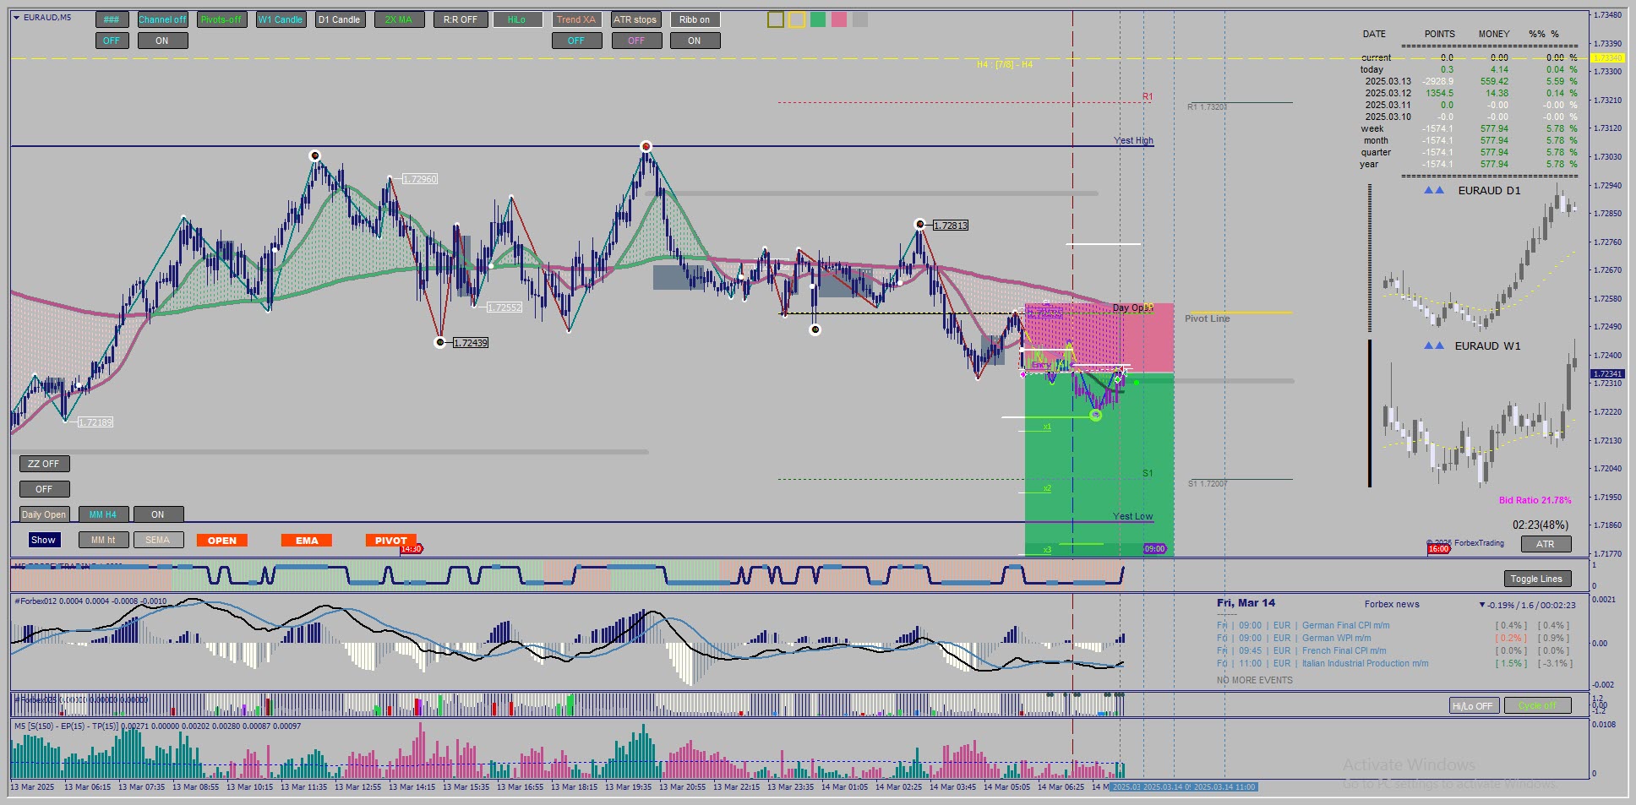This screenshot has height=805, width=1636.
Task: Expand the Forbex news dropdown triangle
Action: 1482,605
